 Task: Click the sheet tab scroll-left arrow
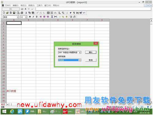[8, 104]
